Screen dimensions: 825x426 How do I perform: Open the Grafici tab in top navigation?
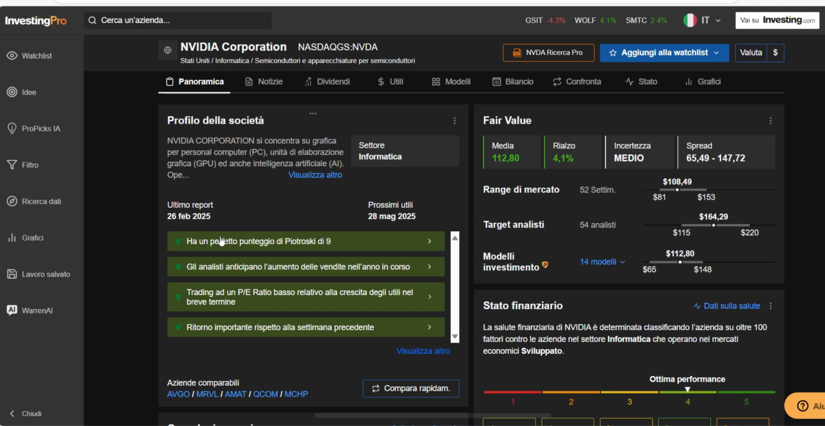click(x=702, y=82)
